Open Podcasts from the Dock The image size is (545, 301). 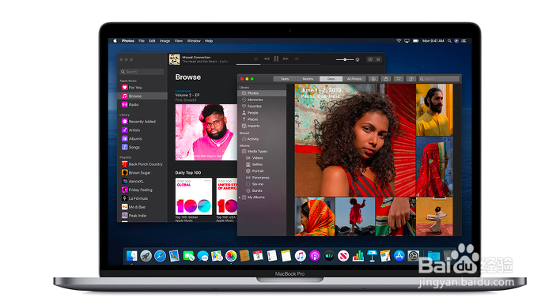(x=315, y=256)
